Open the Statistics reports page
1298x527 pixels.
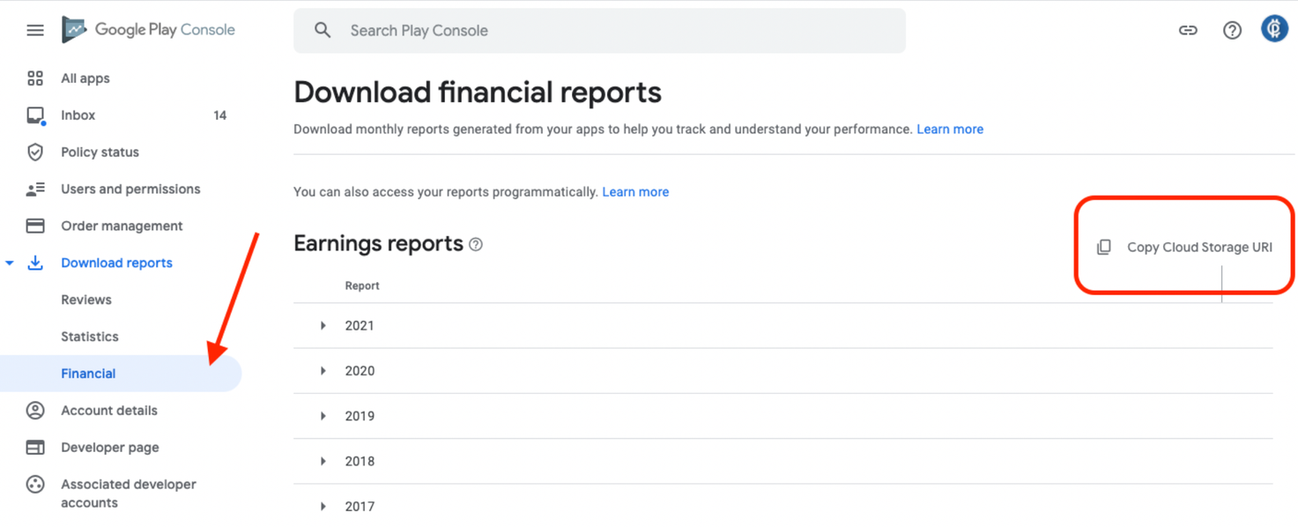(x=89, y=337)
